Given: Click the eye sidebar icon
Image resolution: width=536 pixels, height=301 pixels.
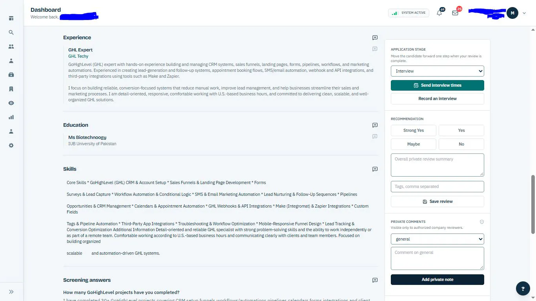Looking at the screenshot, I should (x=11, y=103).
